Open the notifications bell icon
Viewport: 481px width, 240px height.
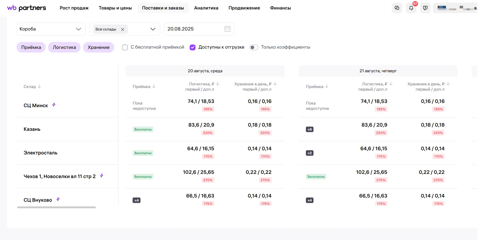[x=411, y=8]
